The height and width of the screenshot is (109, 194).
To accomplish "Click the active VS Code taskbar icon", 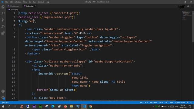I will [x=84, y=106].
